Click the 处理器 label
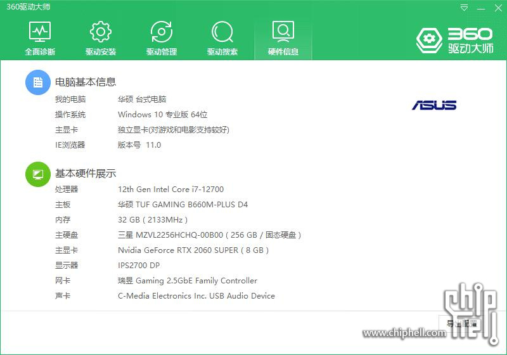Image resolution: width=507 pixels, height=355 pixels. coord(67,189)
